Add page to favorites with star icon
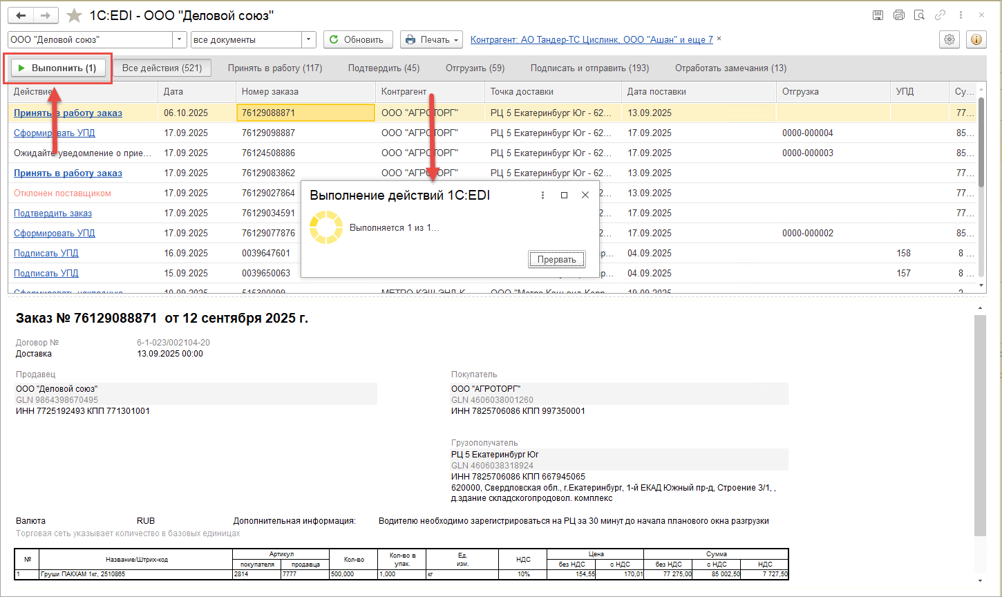 74,15
